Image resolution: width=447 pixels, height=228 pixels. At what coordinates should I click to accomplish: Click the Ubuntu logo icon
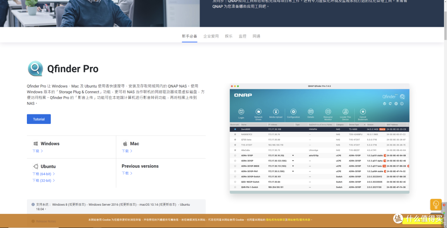pyautogui.click(x=36, y=166)
